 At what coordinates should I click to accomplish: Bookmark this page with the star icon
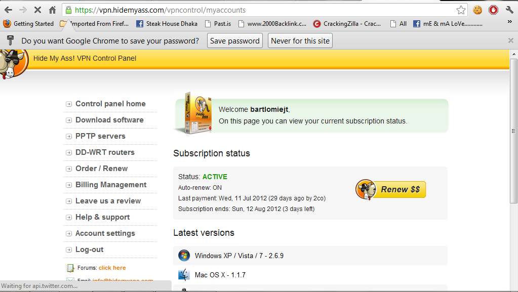(x=461, y=10)
